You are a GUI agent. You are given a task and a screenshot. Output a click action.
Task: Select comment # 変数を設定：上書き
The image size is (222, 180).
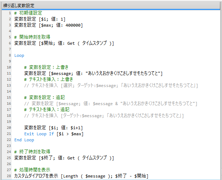pyautogui.click(x=46, y=67)
